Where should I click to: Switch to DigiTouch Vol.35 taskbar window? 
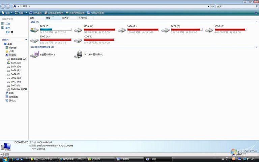pyautogui.click(x=43, y=159)
